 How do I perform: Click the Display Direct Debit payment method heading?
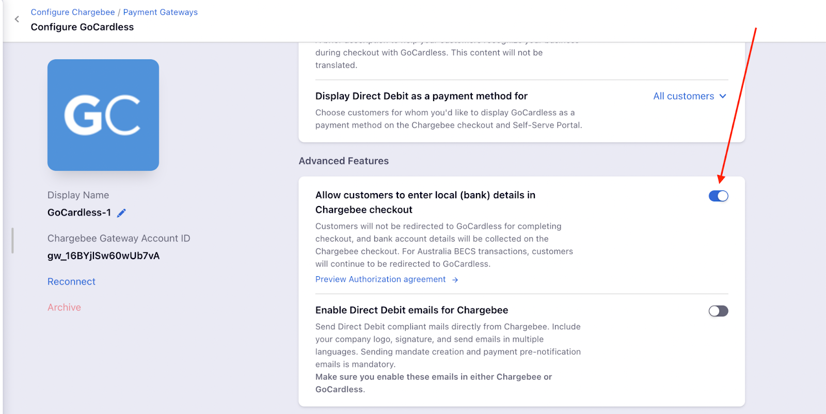pos(421,96)
